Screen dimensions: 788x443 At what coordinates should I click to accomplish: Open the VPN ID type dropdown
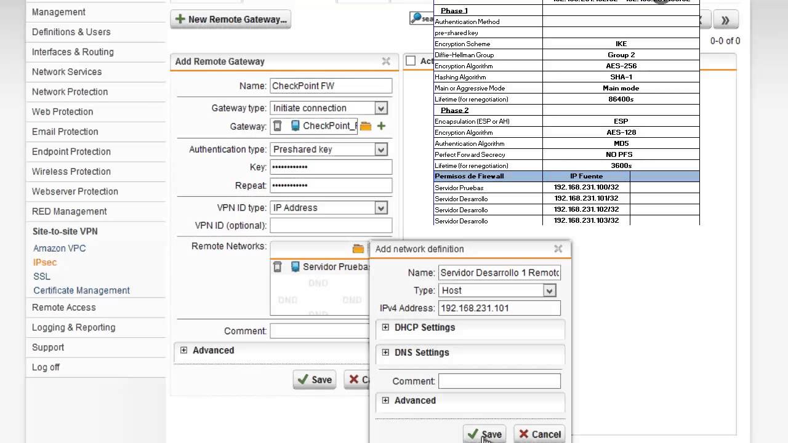381,208
